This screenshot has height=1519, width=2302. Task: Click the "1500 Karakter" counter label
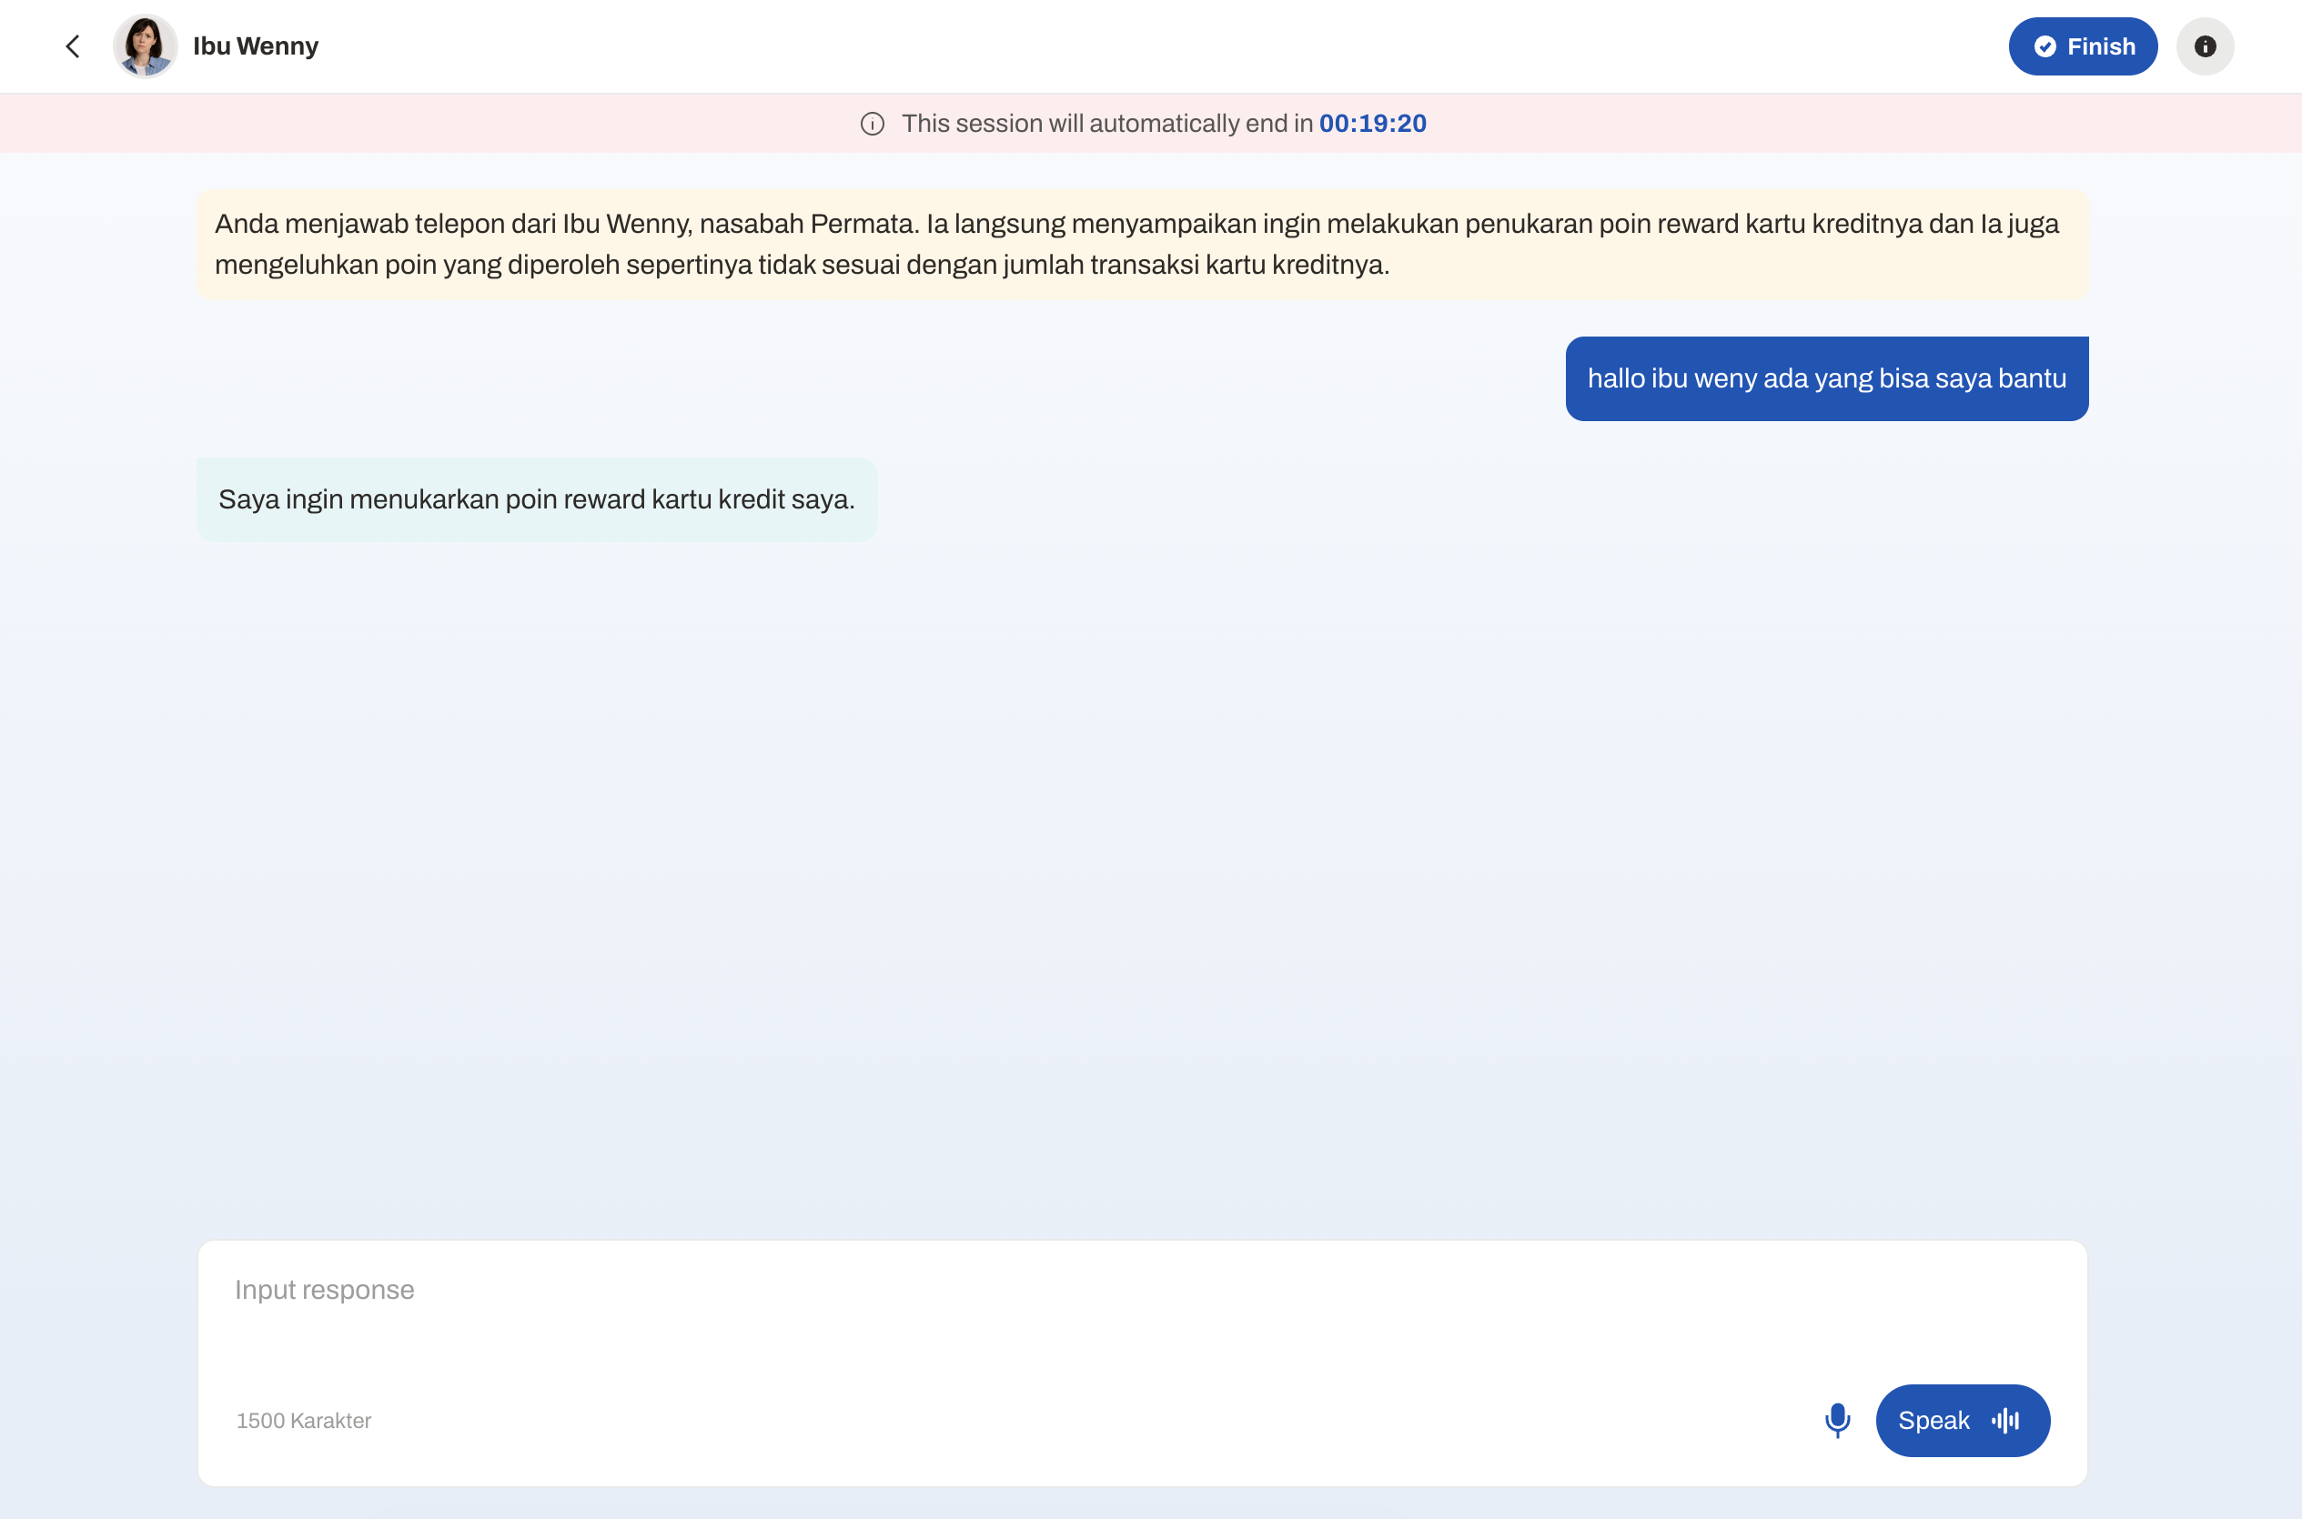point(303,1420)
